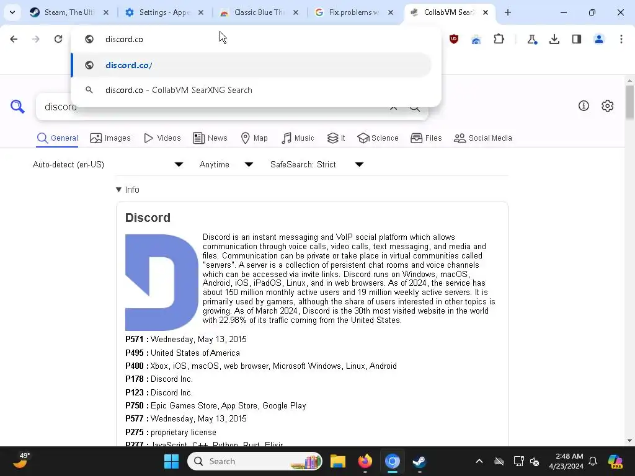Open the new tab with plus button

click(x=507, y=12)
